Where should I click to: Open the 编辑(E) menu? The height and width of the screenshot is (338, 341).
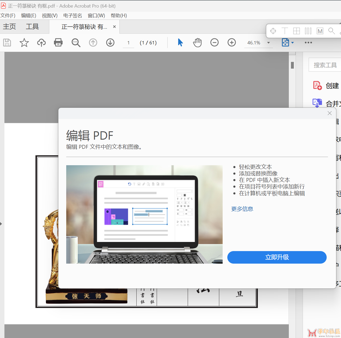click(29, 15)
